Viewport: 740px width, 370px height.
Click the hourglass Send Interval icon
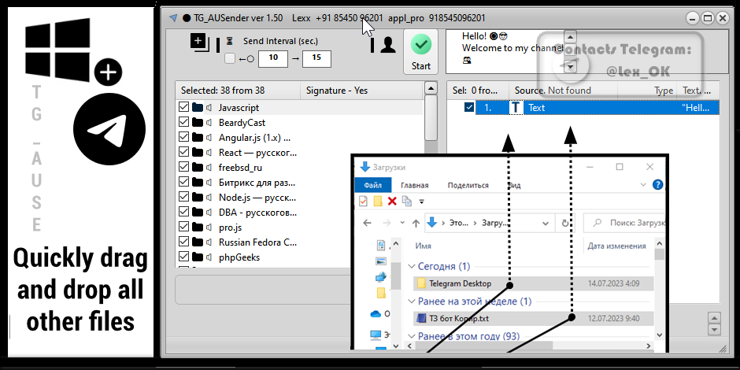[230, 41]
